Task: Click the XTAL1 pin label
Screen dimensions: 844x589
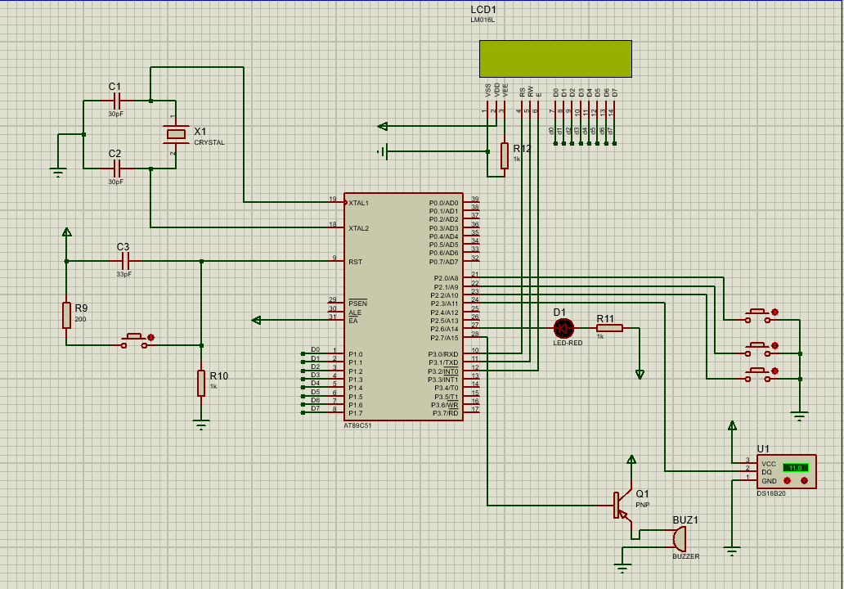Action: pos(358,203)
